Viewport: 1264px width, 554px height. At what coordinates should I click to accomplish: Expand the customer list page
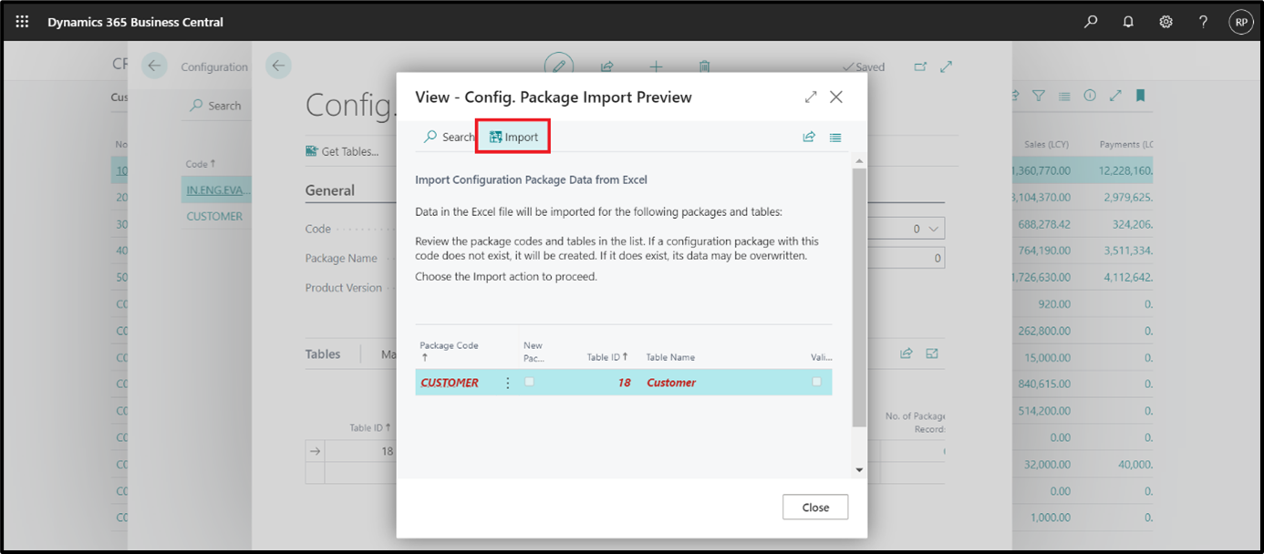(1115, 95)
